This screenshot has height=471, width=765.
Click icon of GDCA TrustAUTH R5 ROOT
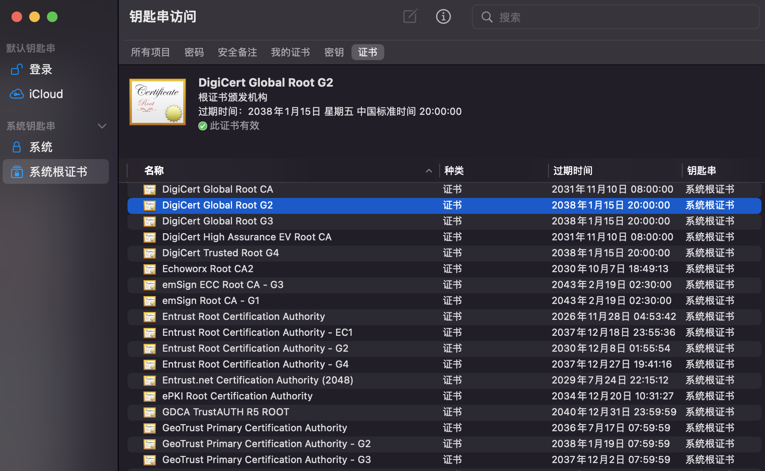click(x=150, y=412)
